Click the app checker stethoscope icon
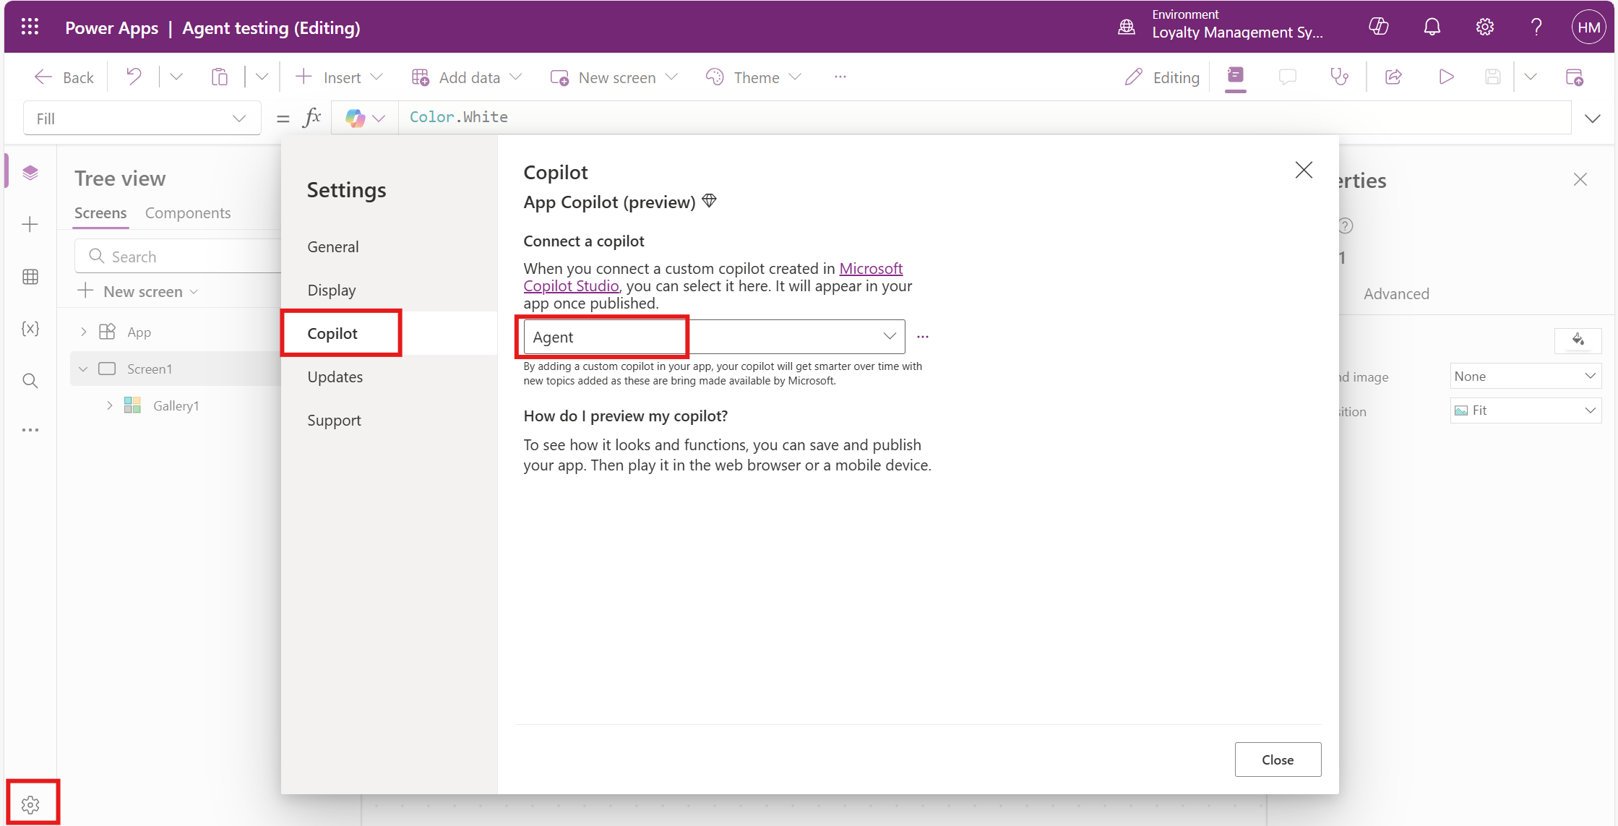The image size is (1618, 826). pos(1339,77)
